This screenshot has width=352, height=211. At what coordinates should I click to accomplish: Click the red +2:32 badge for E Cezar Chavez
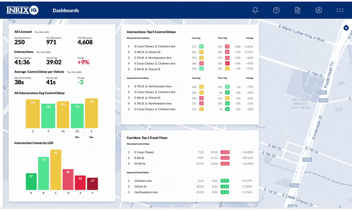point(224,152)
